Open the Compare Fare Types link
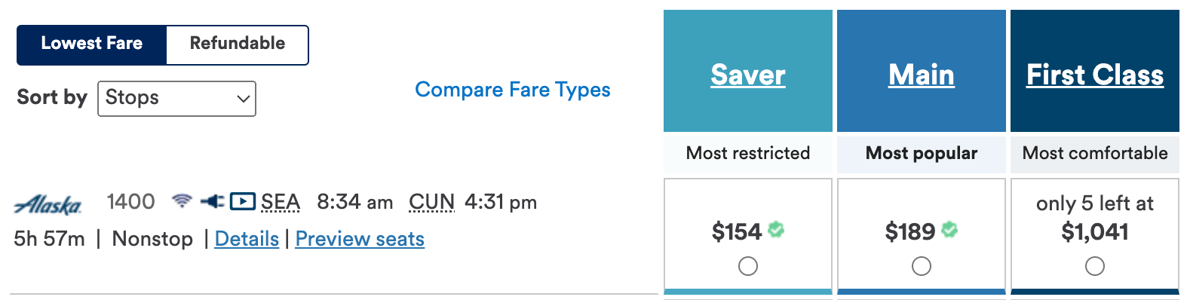Screen dimensions: 1187x300 pyautogui.click(x=513, y=90)
